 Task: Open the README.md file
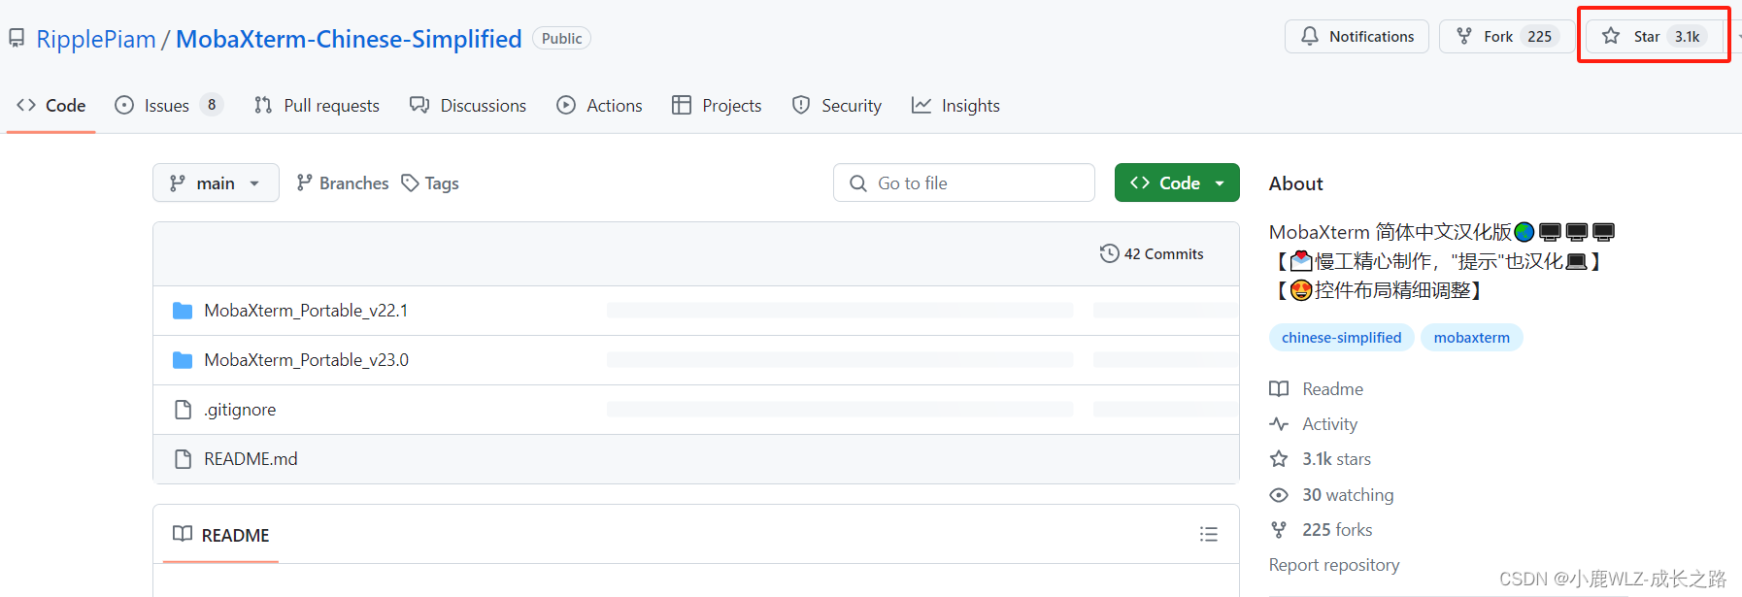pyautogui.click(x=251, y=459)
